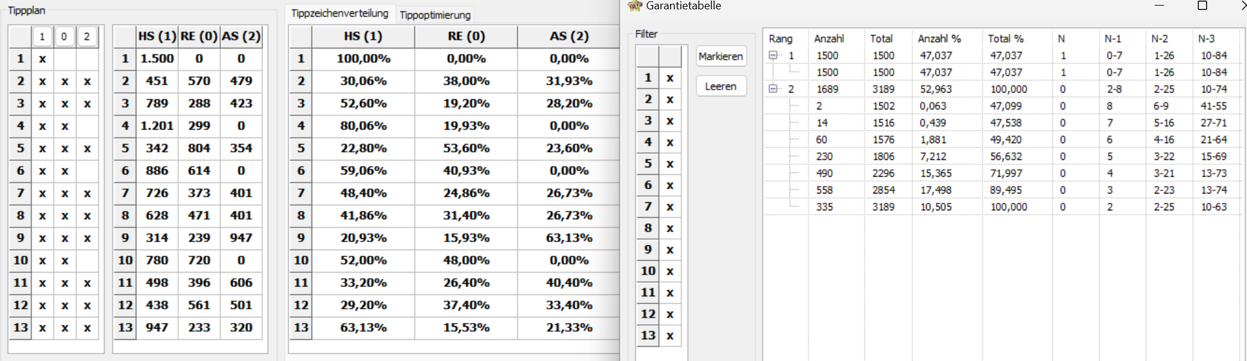Toggle the x for row 7 in Filter

pyautogui.click(x=670, y=207)
